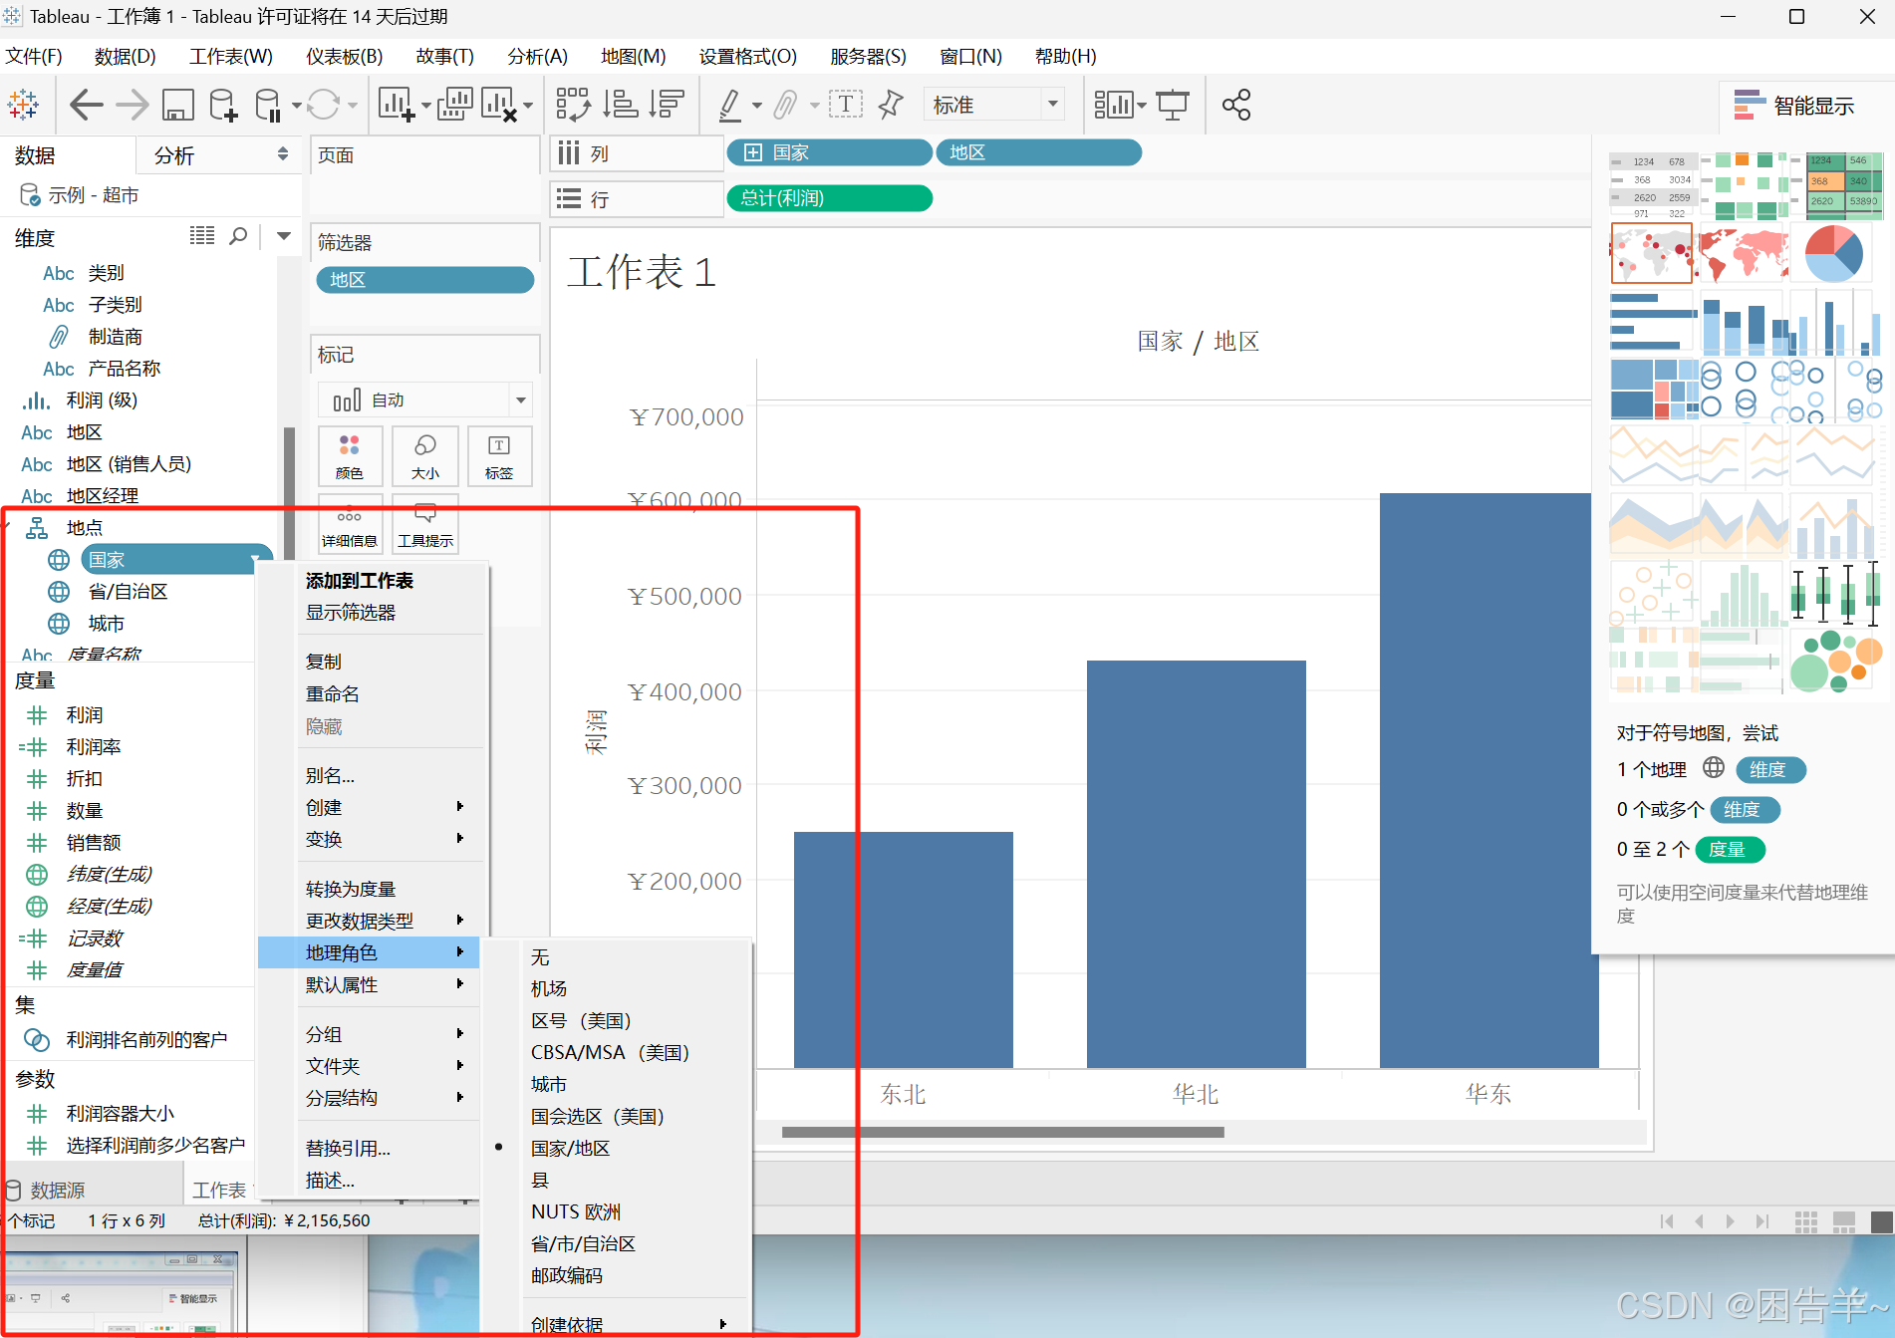
Task: Click the search magnifier in data pane
Action: 238,236
